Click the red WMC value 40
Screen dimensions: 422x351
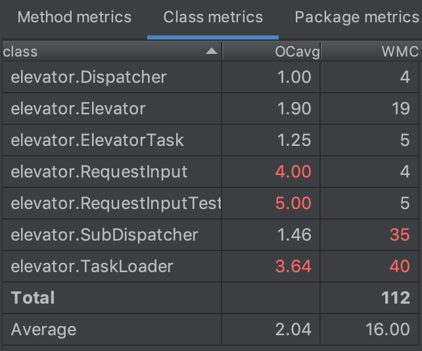click(398, 266)
